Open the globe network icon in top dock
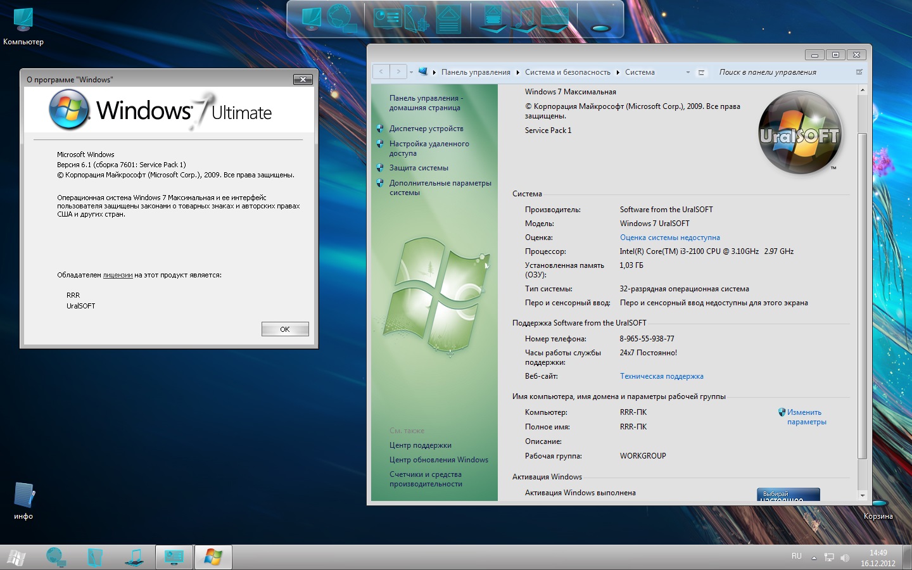The image size is (912, 570). tap(343, 18)
